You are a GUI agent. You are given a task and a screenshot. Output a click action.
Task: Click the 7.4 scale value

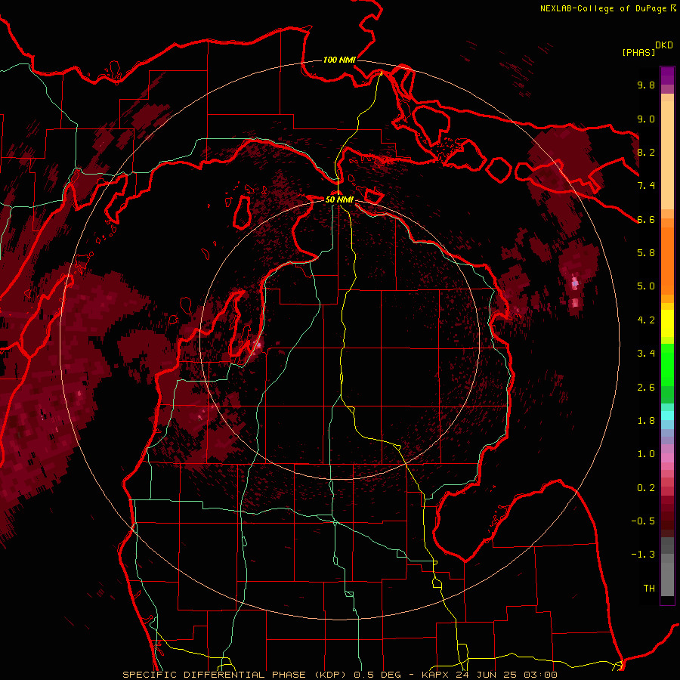pyautogui.click(x=646, y=186)
